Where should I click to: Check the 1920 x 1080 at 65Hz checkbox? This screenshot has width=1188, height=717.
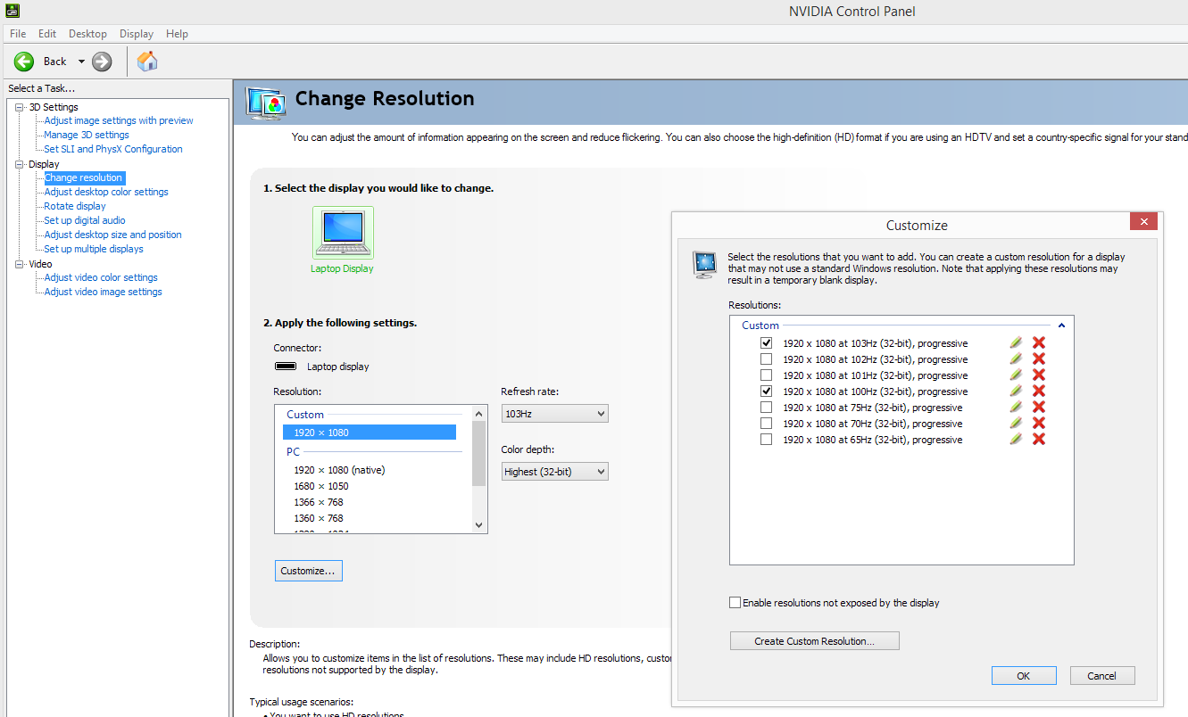click(x=766, y=440)
